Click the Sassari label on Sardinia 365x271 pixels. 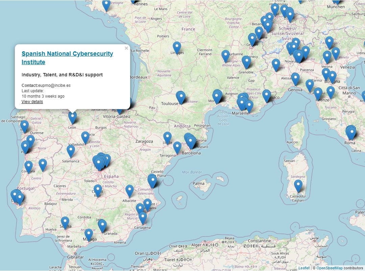289,161
